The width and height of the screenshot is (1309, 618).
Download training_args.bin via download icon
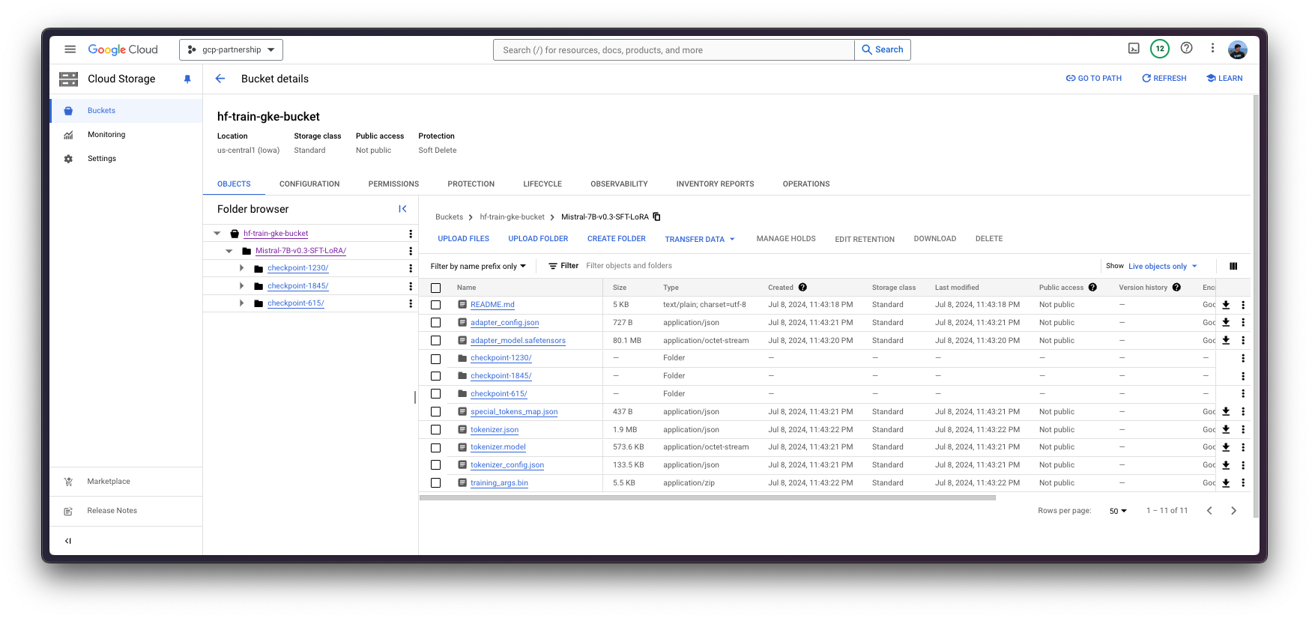click(x=1226, y=483)
